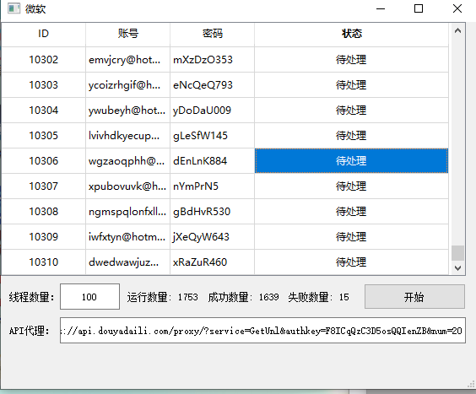Click 待处理 status in row 10310
476x394 pixels.
(352, 262)
